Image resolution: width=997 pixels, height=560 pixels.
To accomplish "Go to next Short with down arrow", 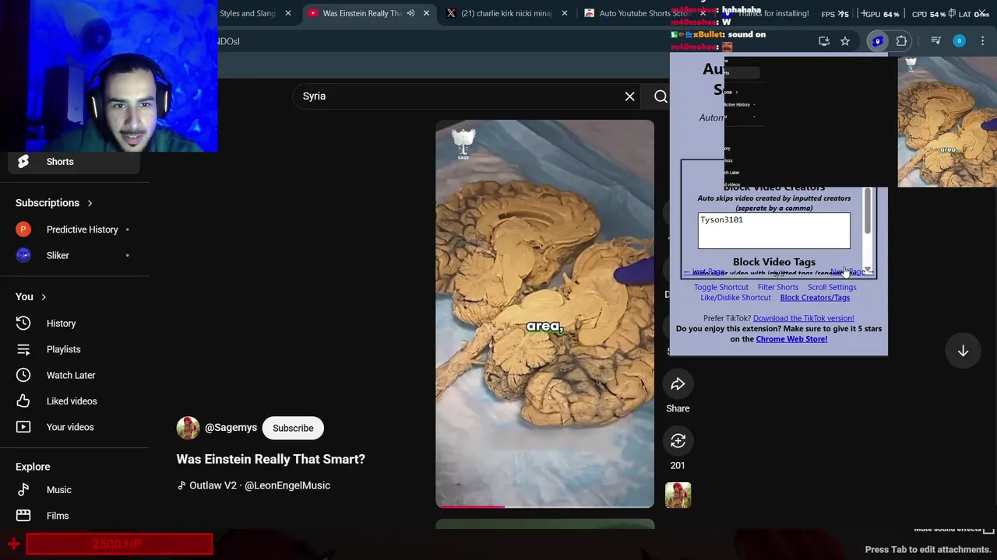I will point(963,351).
